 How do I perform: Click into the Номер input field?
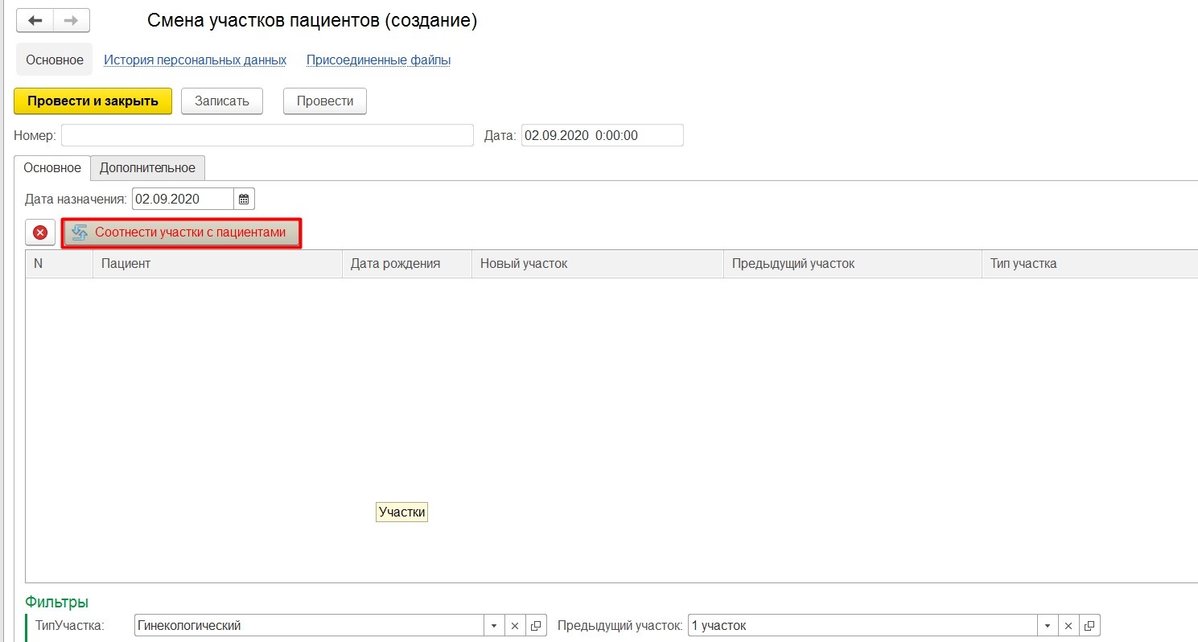click(x=267, y=135)
